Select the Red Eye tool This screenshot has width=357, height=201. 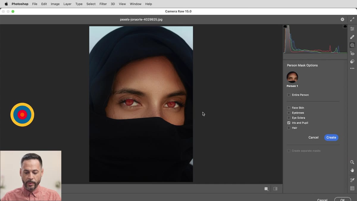tap(352, 54)
